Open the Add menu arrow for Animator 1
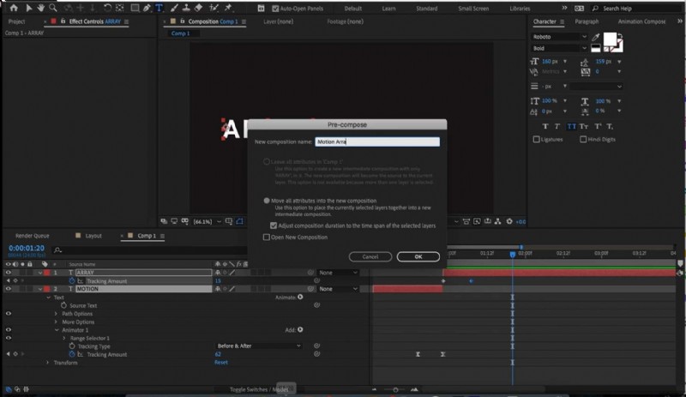This screenshot has height=397, width=686. click(301, 329)
